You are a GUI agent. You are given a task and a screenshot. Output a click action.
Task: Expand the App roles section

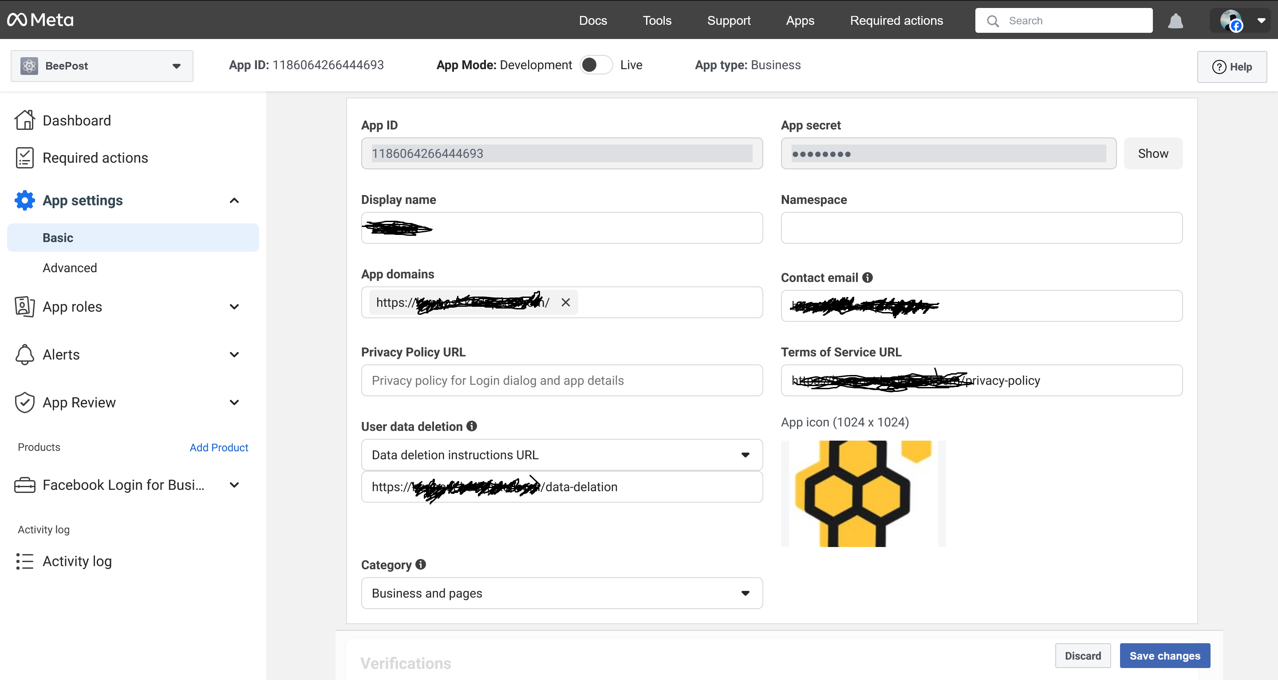[234, 307]
